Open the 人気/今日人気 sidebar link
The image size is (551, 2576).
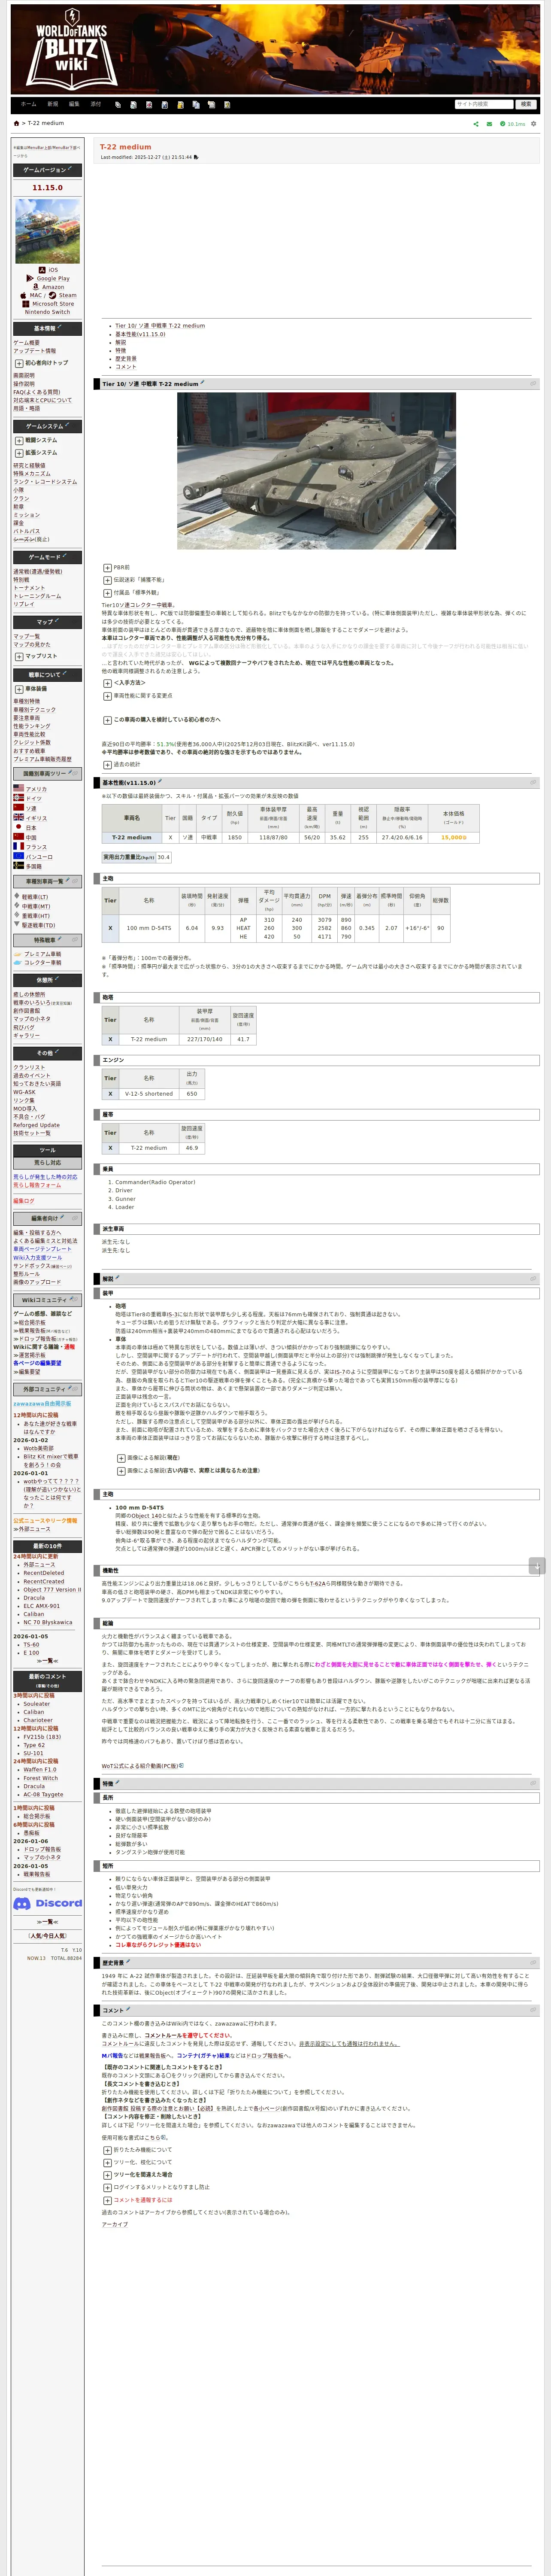tap(47, 1936)
